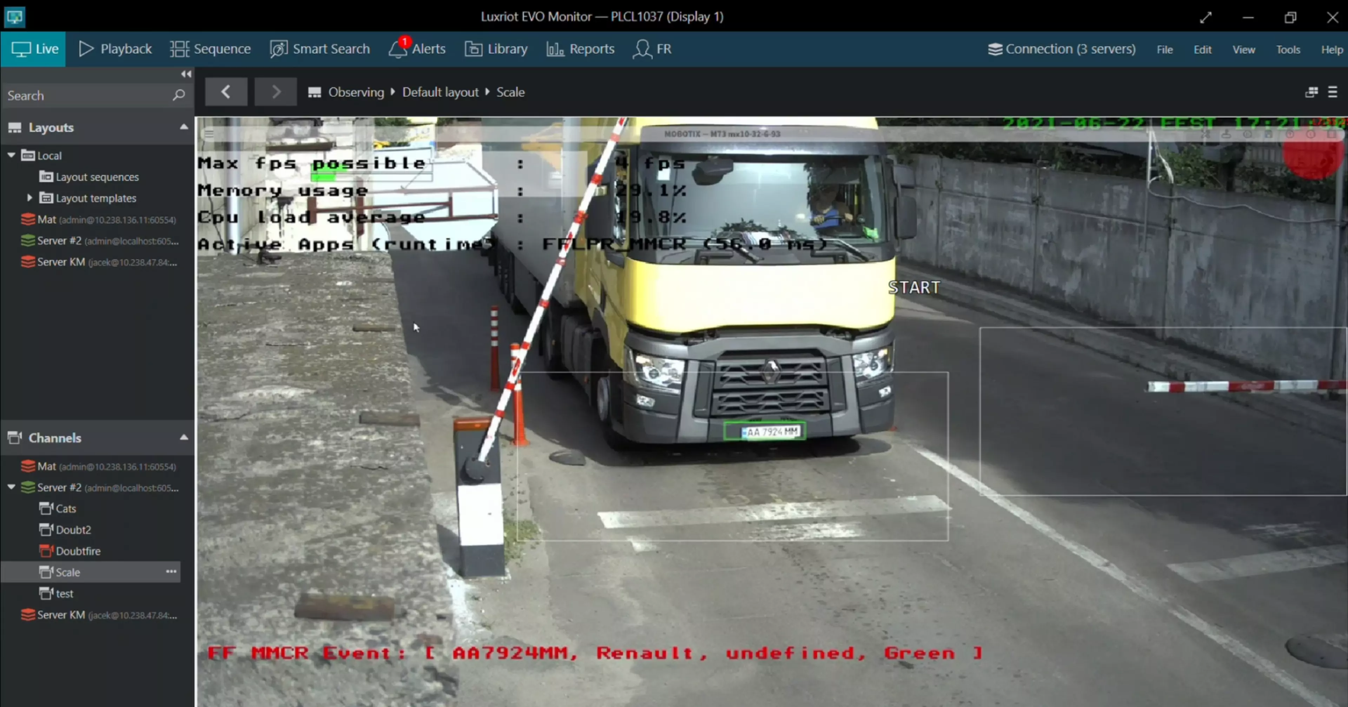Open the layout options icon at top right
Viewport: 1348px width, 707px height.
(1311, 92)
